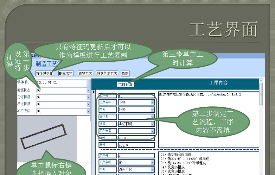This screenshot has height=175, width=275.
Task: Expand the 毛坯状态 dropdown
Action: point(88,90)
